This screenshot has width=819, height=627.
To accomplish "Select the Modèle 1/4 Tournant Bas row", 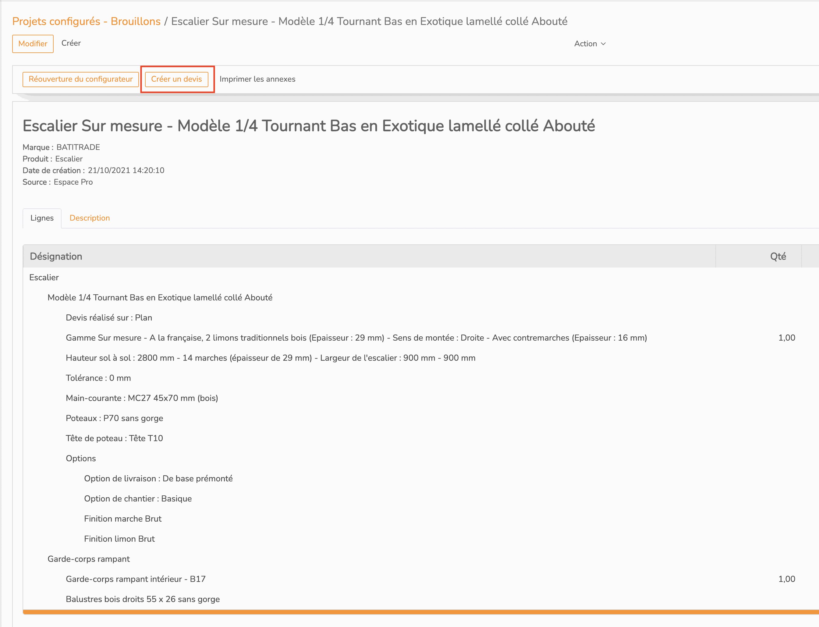I will click(x=421, y=297).
